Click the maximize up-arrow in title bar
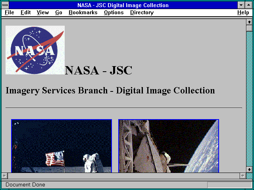Screen dimensions: 254x190 click(x=249, y=5)
